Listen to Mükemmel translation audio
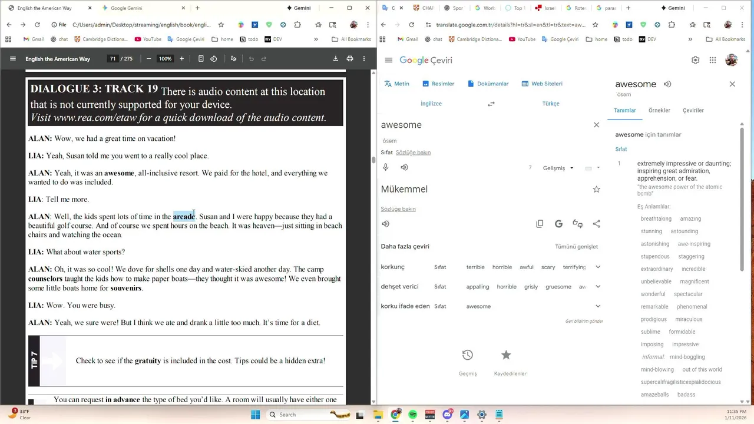754x424 pixels. (x=386, y=224)
